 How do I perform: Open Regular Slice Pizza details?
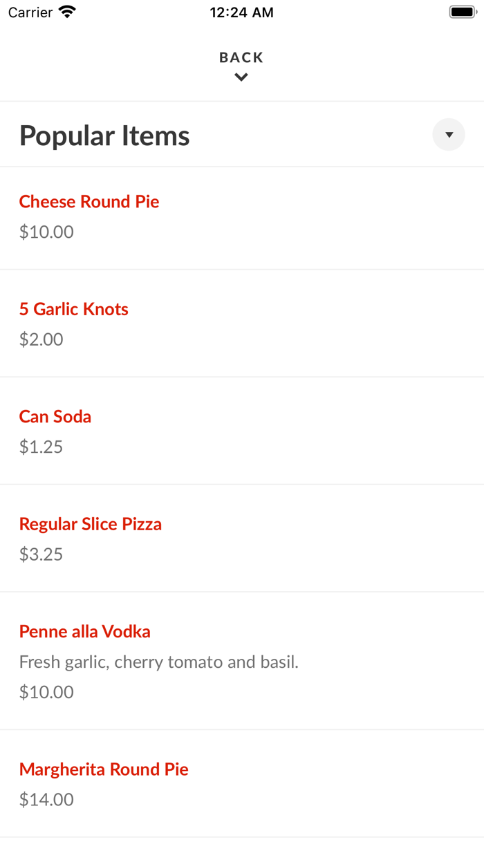(91, 524)
